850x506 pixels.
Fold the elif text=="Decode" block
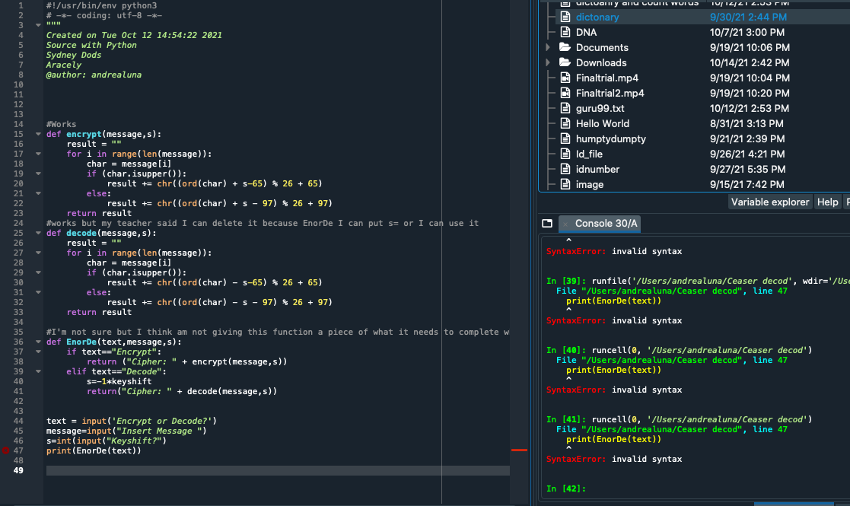pos(38,371)
